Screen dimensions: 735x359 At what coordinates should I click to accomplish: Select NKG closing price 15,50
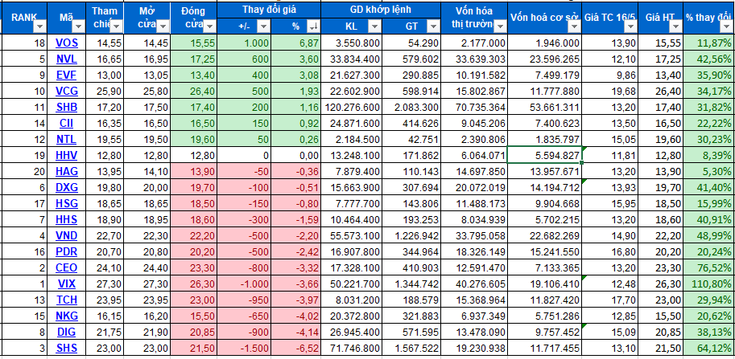193,316
